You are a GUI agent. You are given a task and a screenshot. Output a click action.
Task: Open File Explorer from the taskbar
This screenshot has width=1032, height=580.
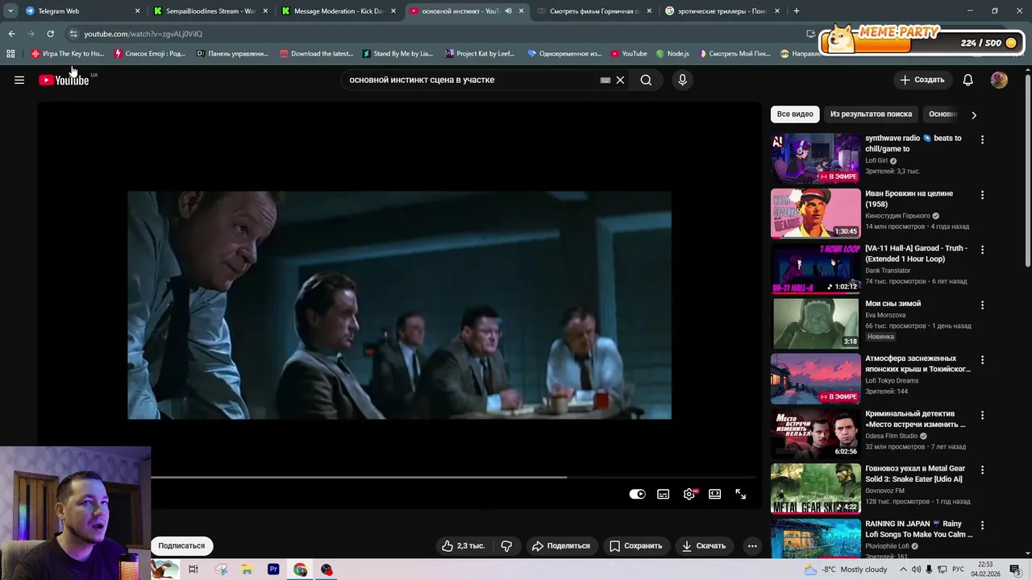click(247, 570)
